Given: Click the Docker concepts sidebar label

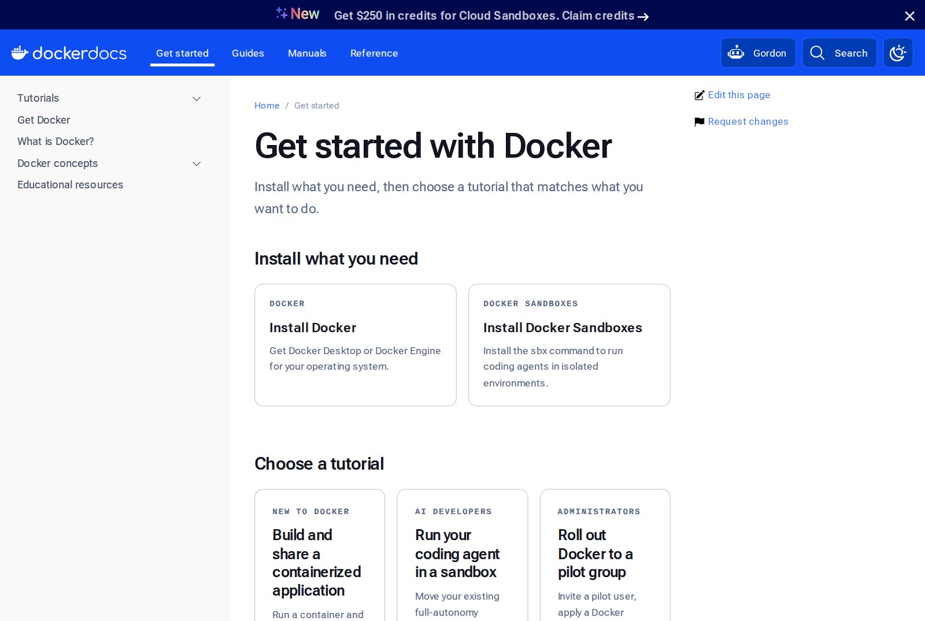Looking at the screenshot, I should point(57,163).
